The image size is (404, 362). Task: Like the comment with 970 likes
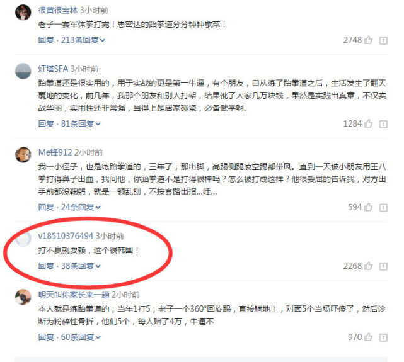[368, 337]
